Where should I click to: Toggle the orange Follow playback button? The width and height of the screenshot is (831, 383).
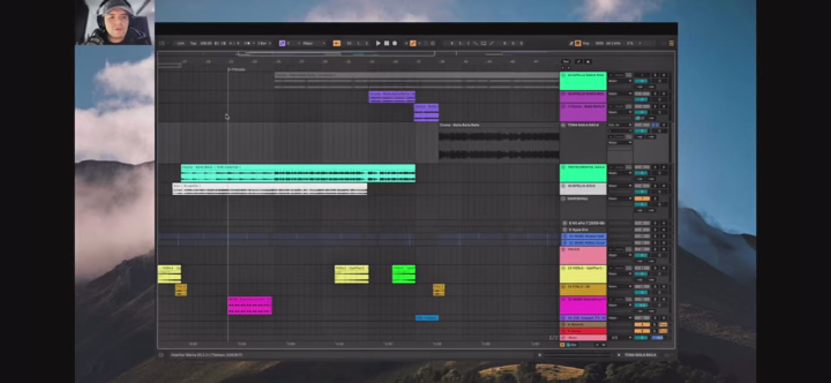pyautogui.click(x=337, y=43)
